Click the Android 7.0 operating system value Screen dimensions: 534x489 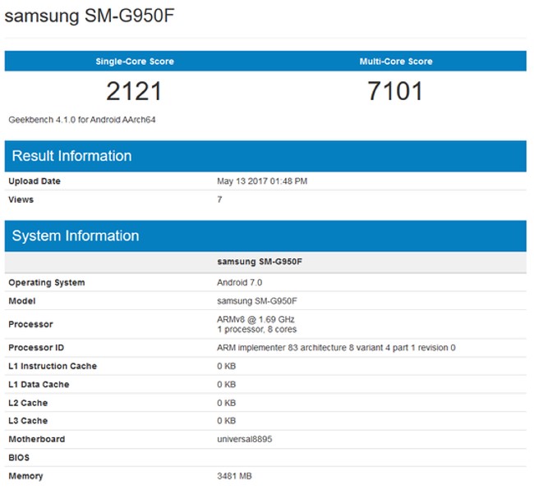pyautogui.click(x=240, y=282)
